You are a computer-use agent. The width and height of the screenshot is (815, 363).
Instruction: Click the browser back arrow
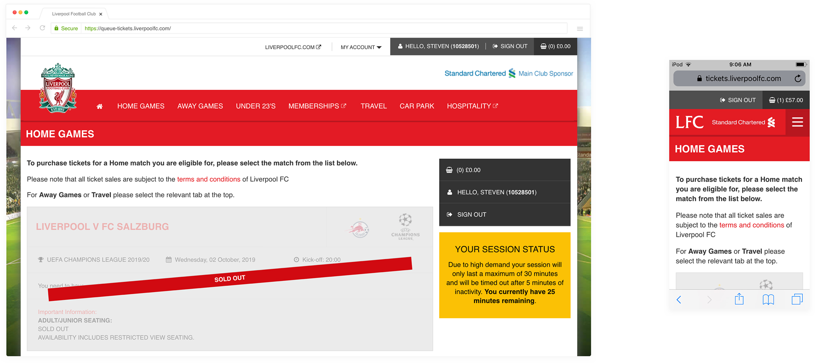click(15, 28)
